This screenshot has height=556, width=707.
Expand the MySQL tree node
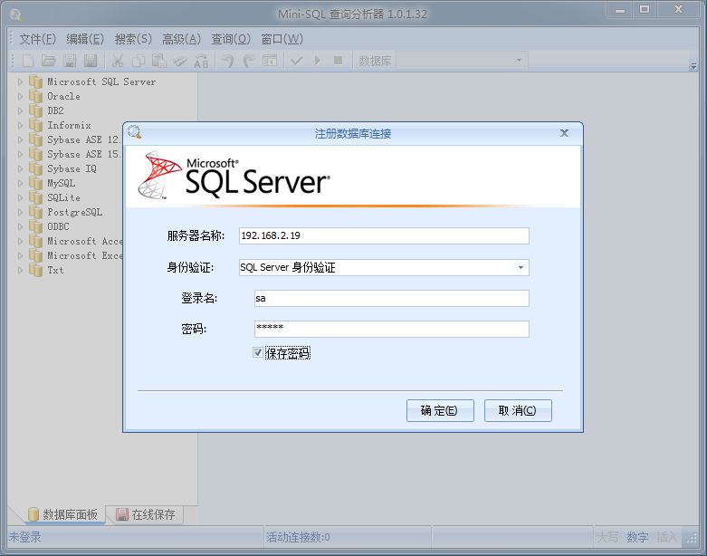coord(20,183)
